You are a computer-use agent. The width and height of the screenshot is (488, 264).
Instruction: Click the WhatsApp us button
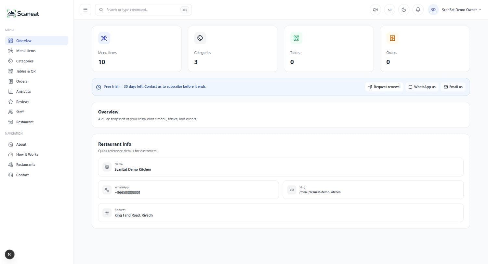[x=422, y=87]
